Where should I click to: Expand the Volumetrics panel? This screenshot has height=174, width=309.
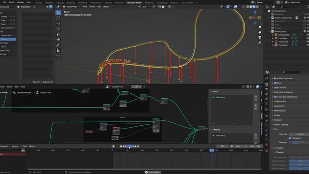[279, 106]
